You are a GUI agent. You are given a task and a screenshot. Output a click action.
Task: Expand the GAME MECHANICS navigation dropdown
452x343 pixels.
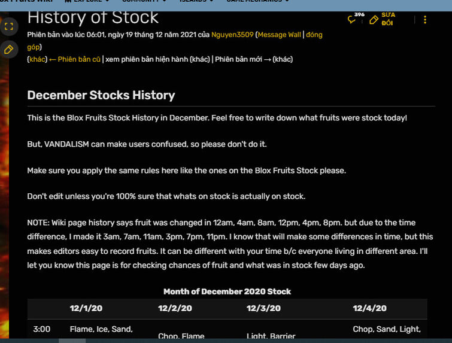click(x=257, y=2)
